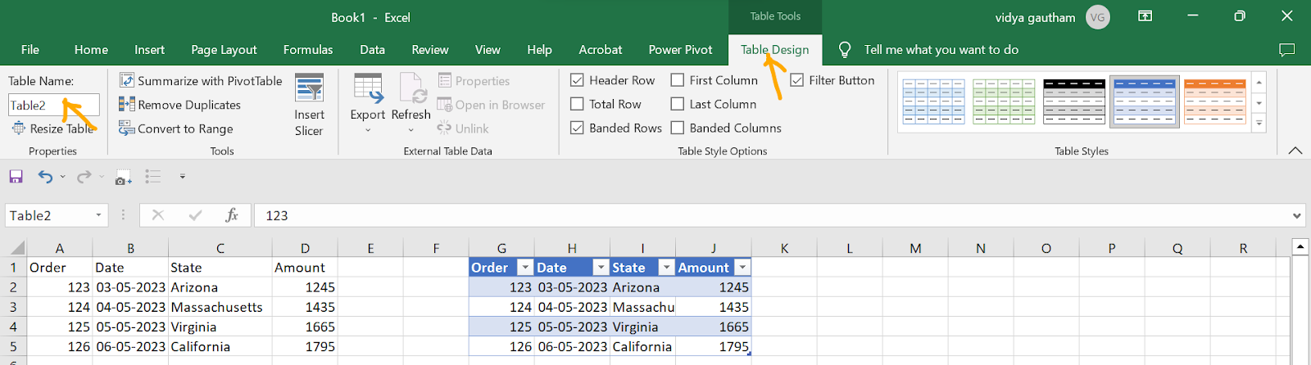Switch to the Insert tab

tap(149, 50)
